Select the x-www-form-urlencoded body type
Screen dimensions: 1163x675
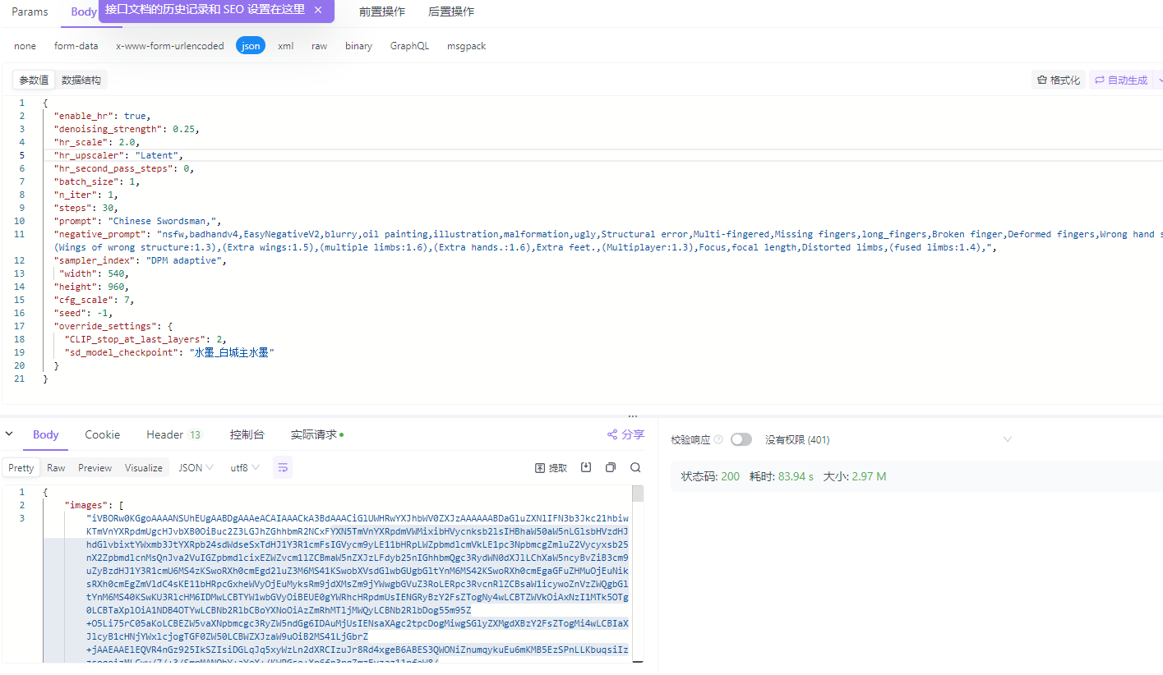tap(170, 46)
